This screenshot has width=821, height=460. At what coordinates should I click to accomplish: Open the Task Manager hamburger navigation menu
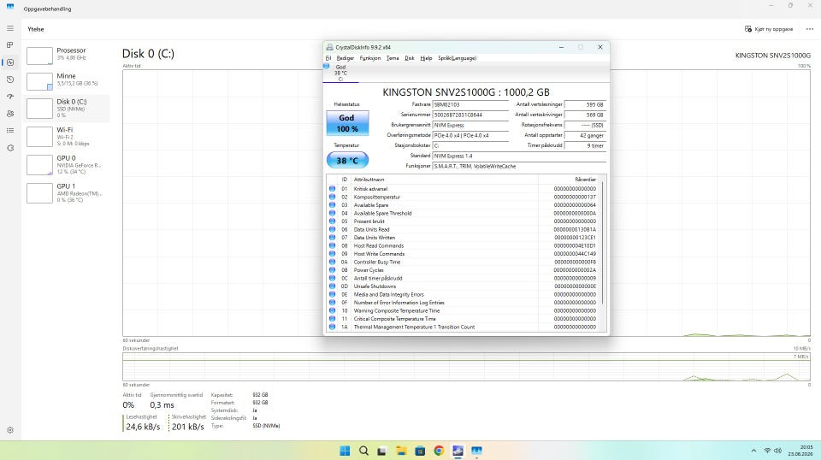click(x=10, y=28)
